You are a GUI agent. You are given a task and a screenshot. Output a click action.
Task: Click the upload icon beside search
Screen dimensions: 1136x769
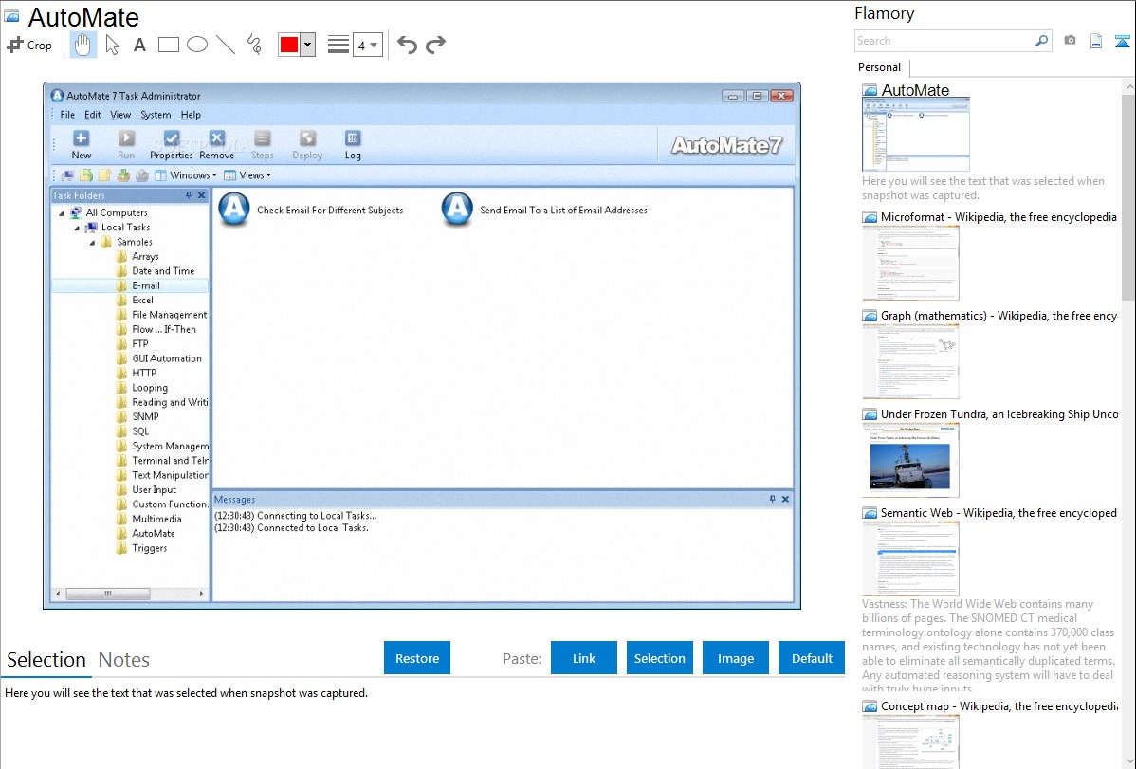click(1122, 41)
